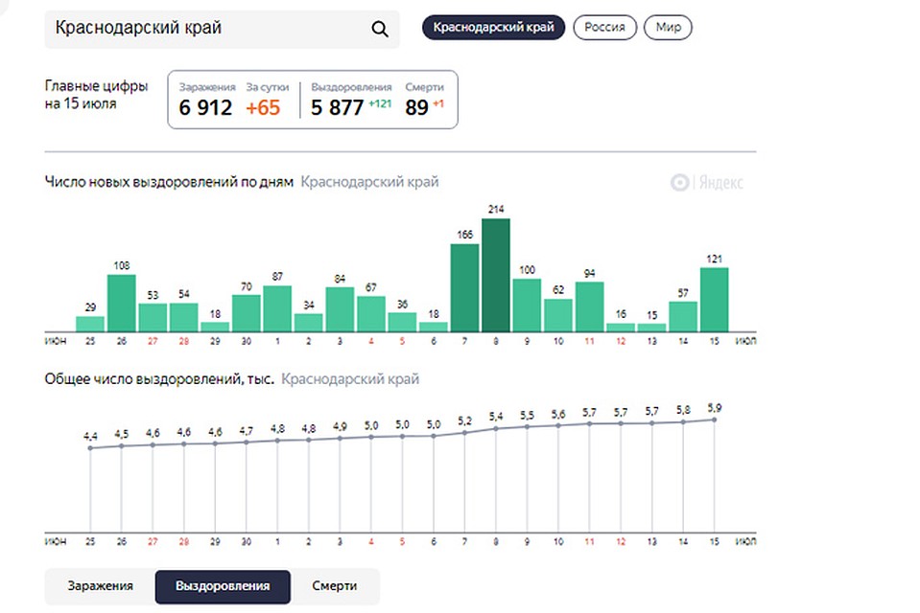Switch to the Смерти tab
Image resolution: width=920 pixels, height=613 pixels.
[334, 586]
